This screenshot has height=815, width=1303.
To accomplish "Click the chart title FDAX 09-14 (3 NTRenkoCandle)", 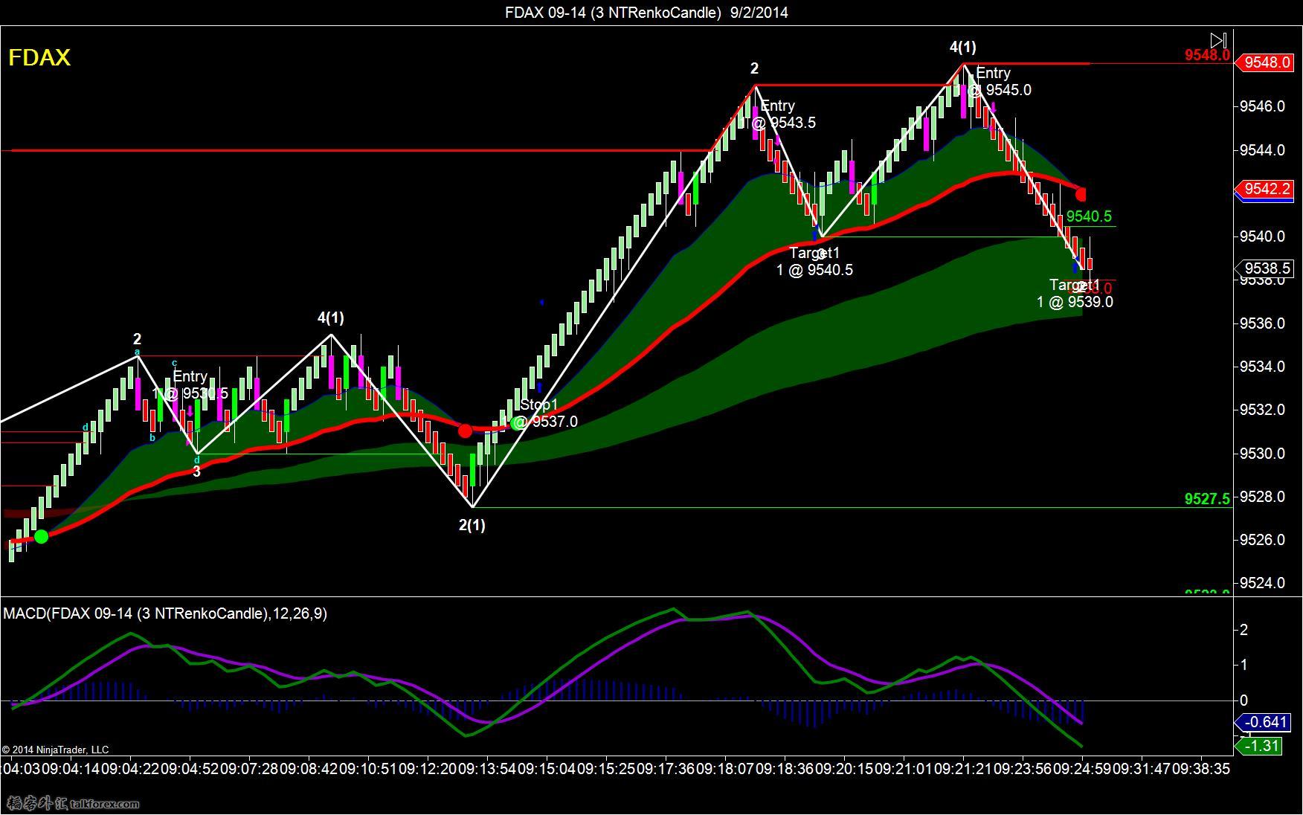I will tap(613, 12).
